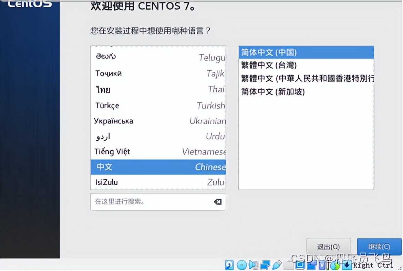Select Telugu in the language list
Image resolution: width=403 pixels, height=271 pixels.
coord(158,57)
